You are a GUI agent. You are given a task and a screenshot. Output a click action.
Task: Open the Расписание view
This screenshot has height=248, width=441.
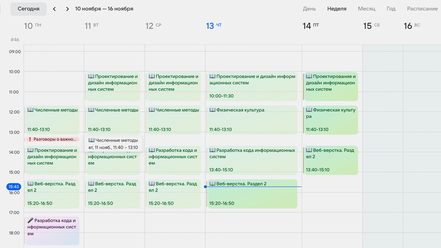pos(422,9)
